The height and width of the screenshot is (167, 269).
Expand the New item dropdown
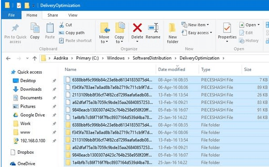[208, 25]
